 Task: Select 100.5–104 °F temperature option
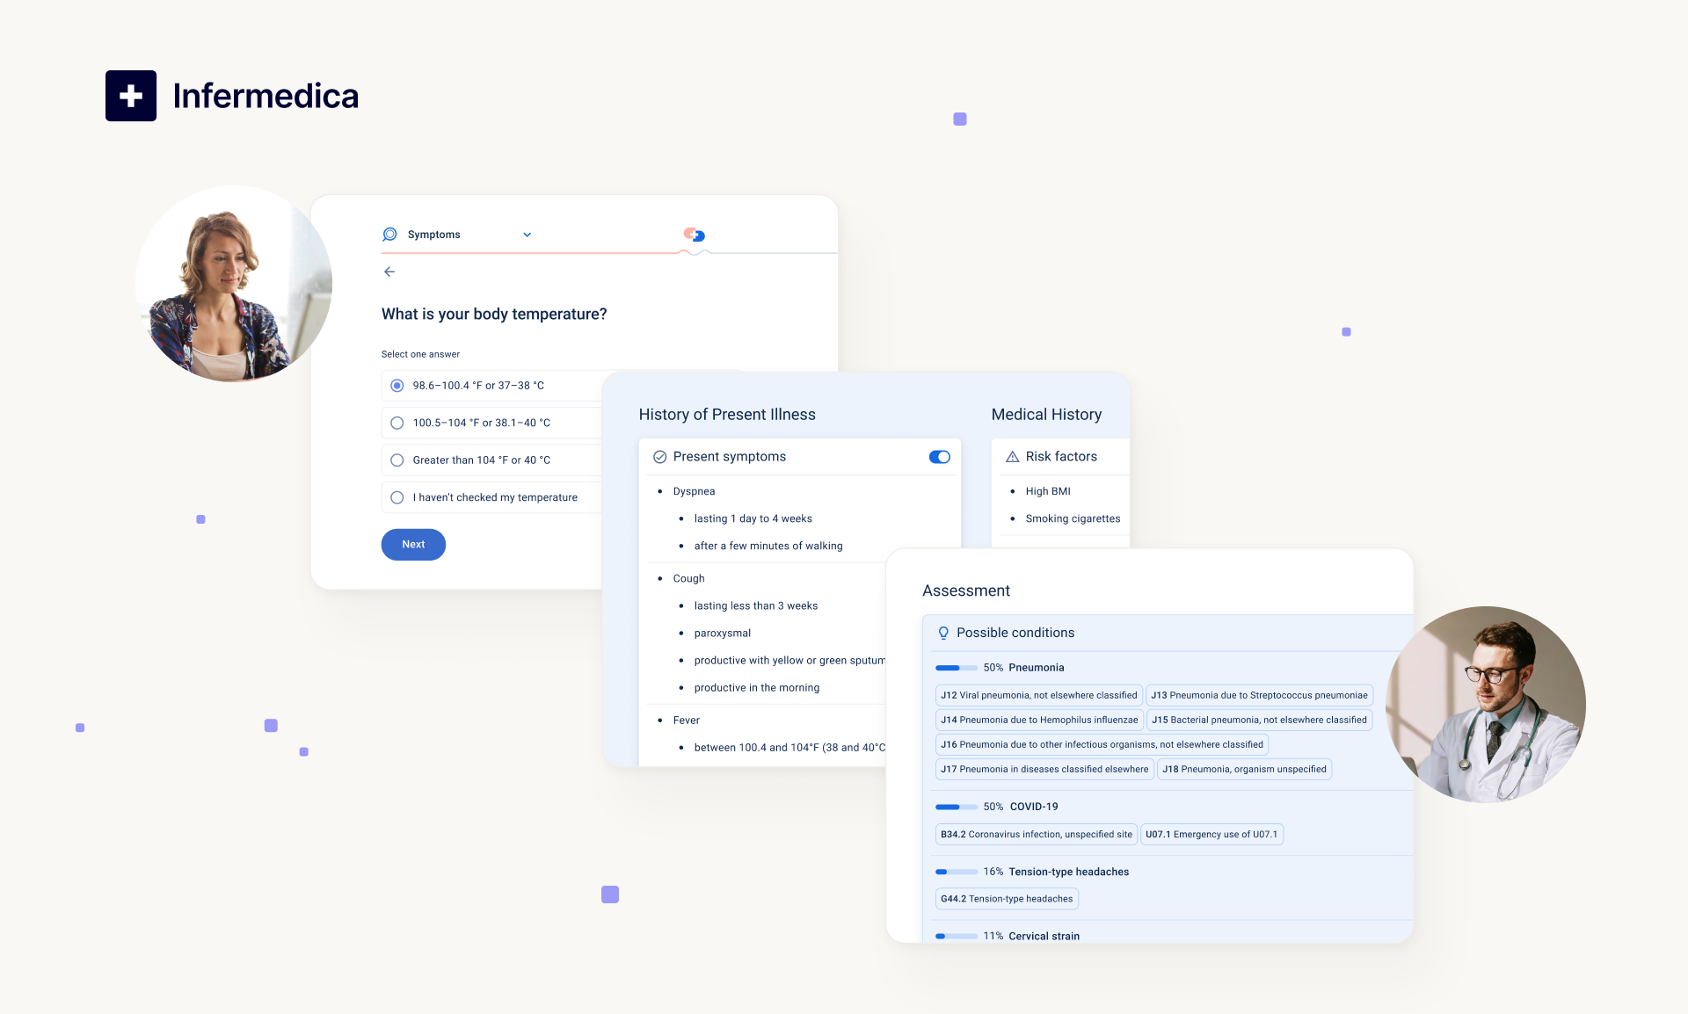coord(397,423)
